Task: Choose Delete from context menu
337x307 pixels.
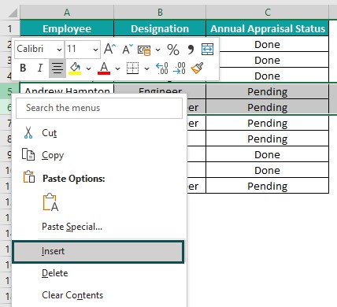Action: (x=98, y=273)
